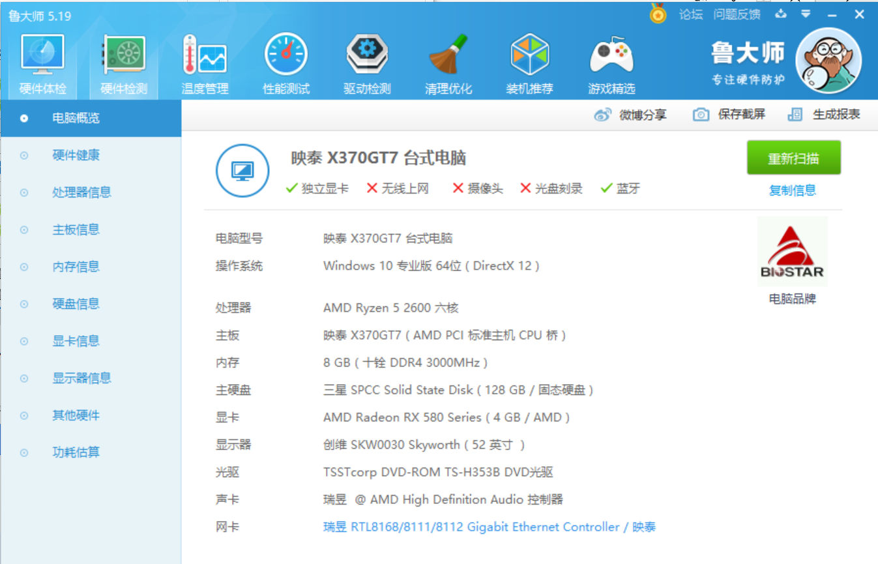
Task: Open 清理优化 cleanup broom icon
Action: click(448, 54)
